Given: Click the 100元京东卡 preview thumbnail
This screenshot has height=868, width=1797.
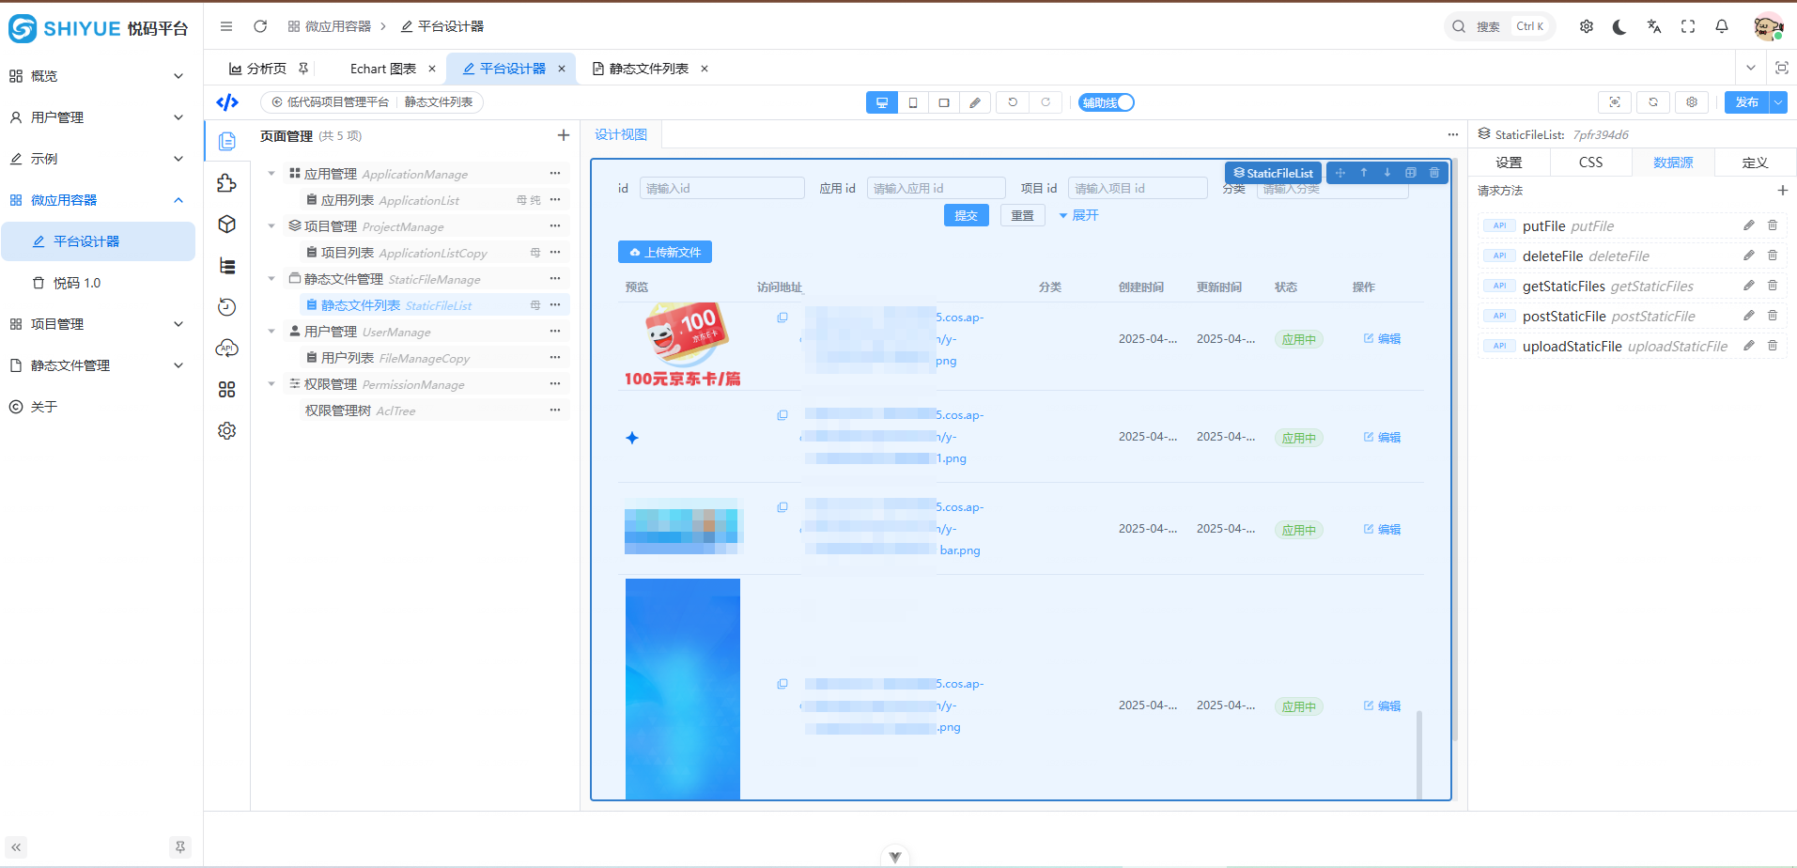Looking at the screenshot, I should point(683,344).
